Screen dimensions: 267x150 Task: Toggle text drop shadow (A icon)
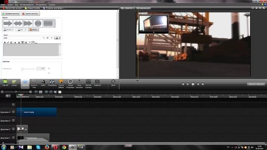pyautogui.click(x=15, y=42)
